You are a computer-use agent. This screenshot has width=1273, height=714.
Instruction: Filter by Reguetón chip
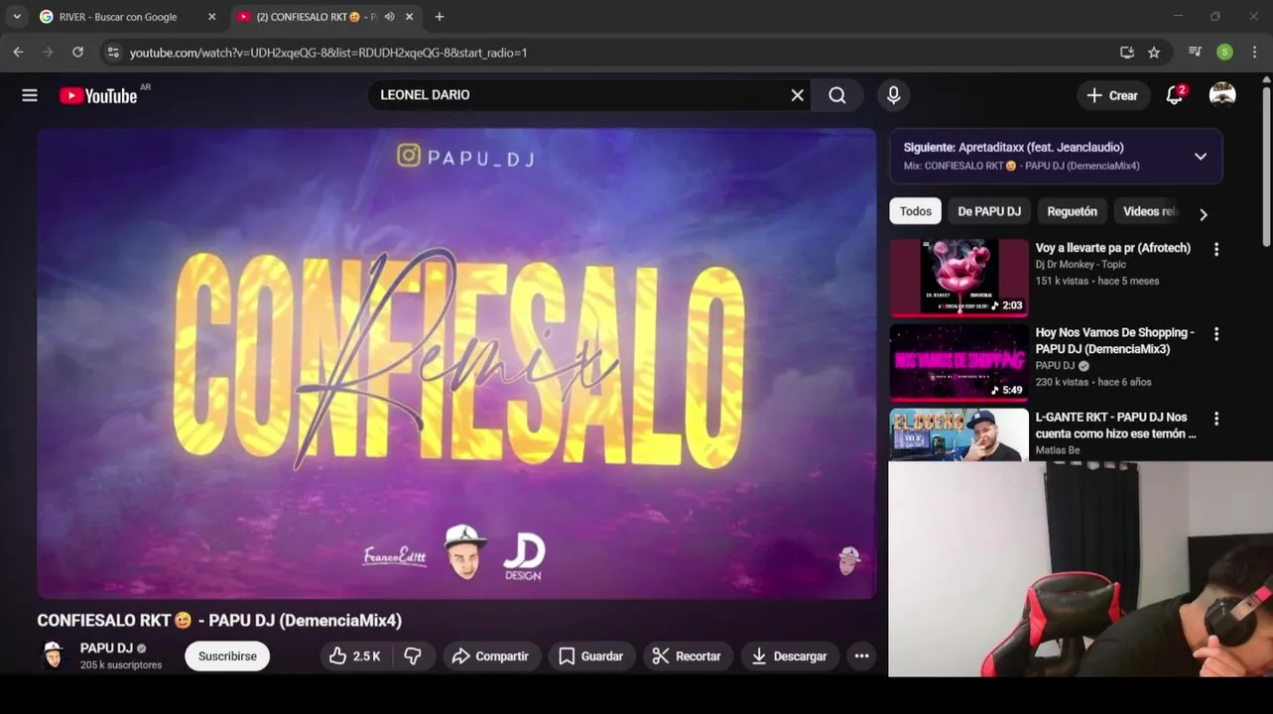point(1073,211)
